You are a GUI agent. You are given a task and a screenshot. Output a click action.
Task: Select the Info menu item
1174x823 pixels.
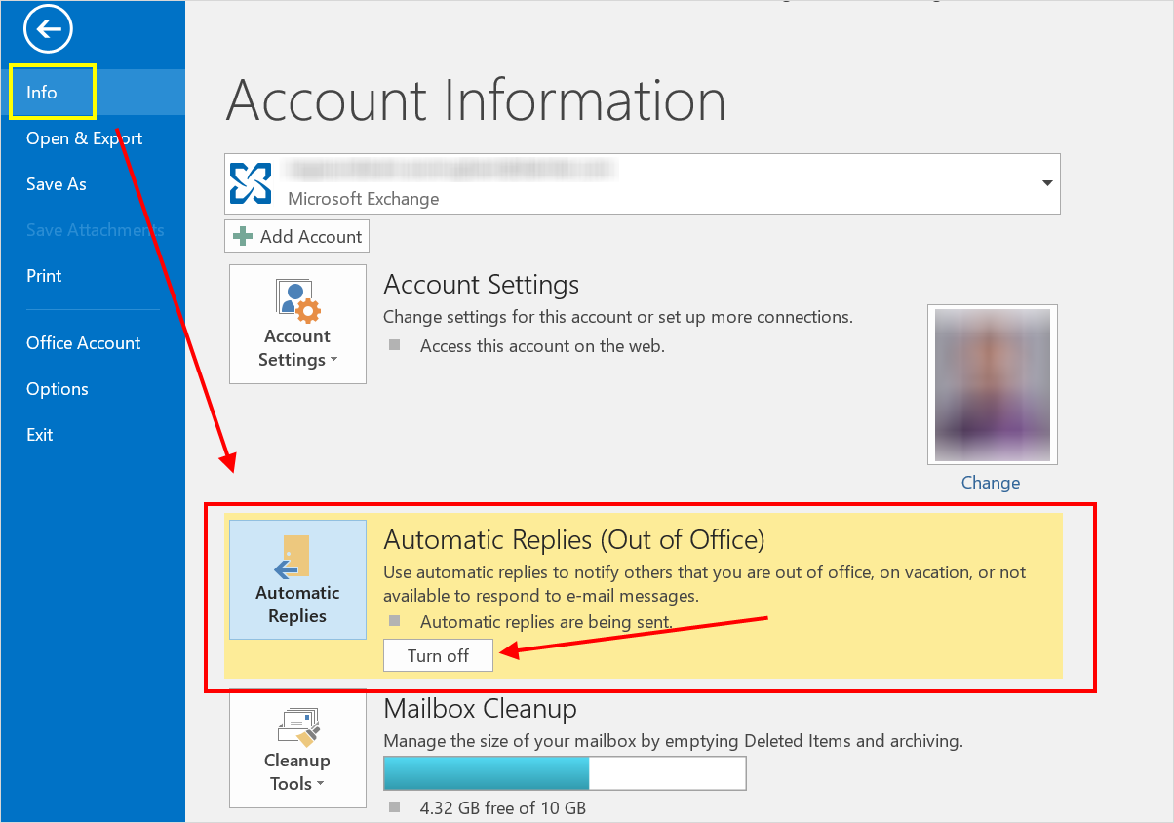coord(42,93)
